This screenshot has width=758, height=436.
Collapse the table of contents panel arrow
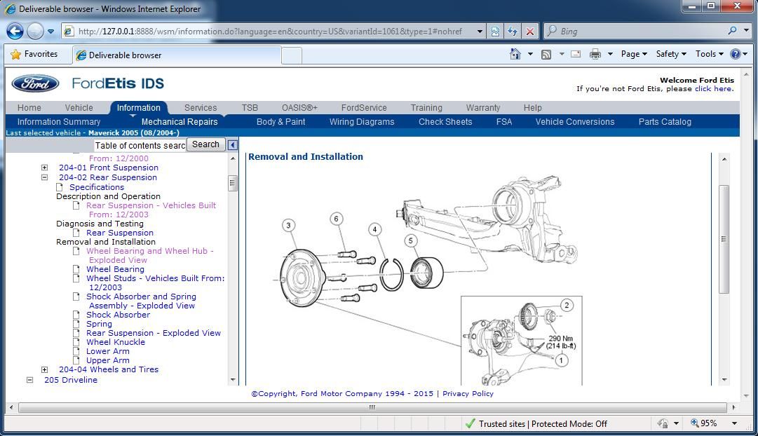[x=233, y=145]
